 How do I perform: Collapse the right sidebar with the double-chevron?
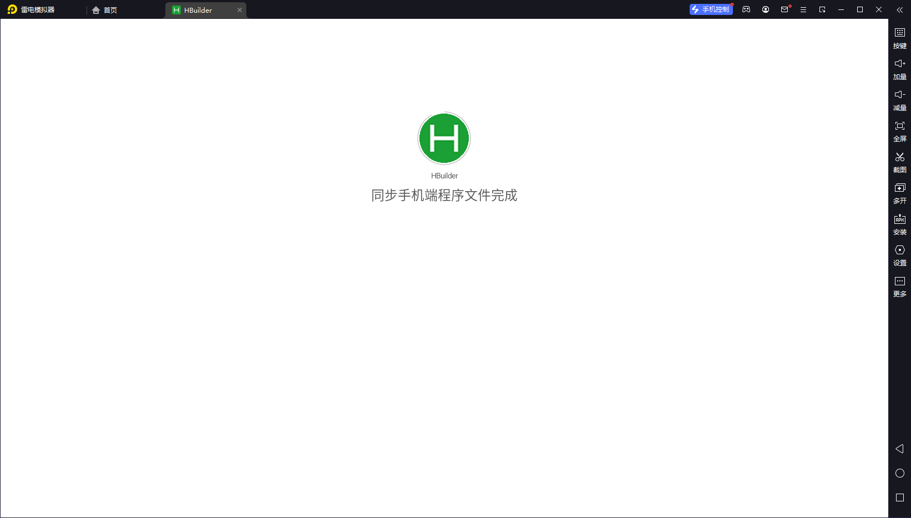point(900,9)
